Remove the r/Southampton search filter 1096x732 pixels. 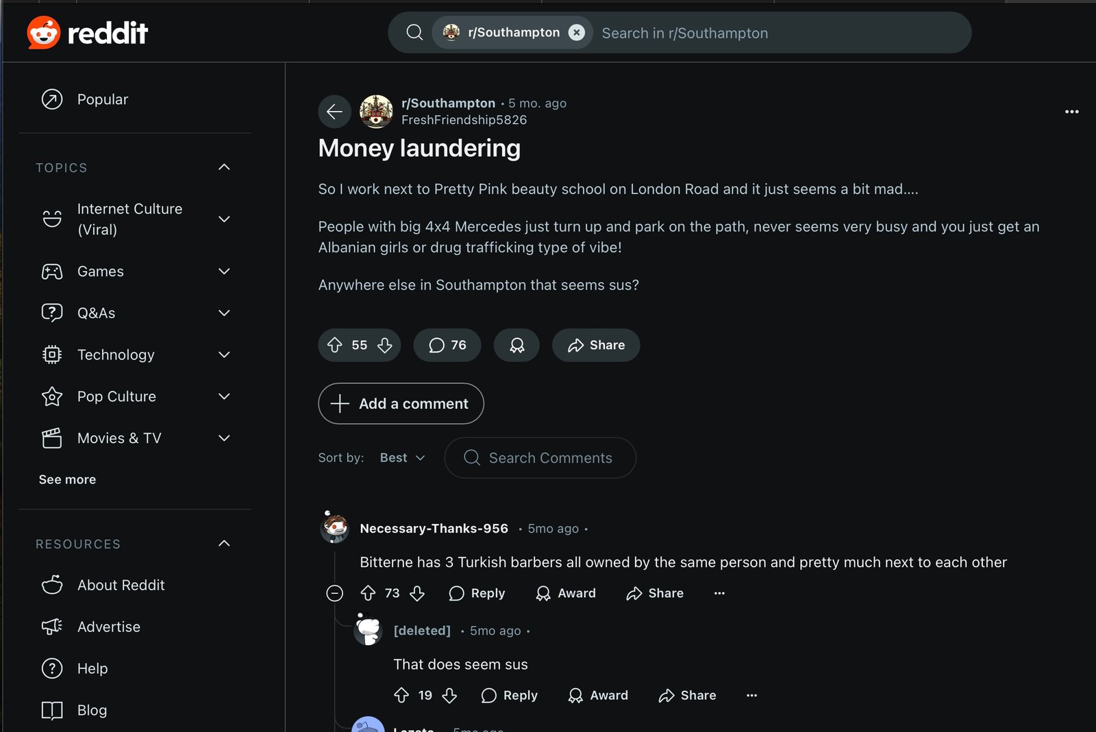pyautogui.click(x=577, y=32)
